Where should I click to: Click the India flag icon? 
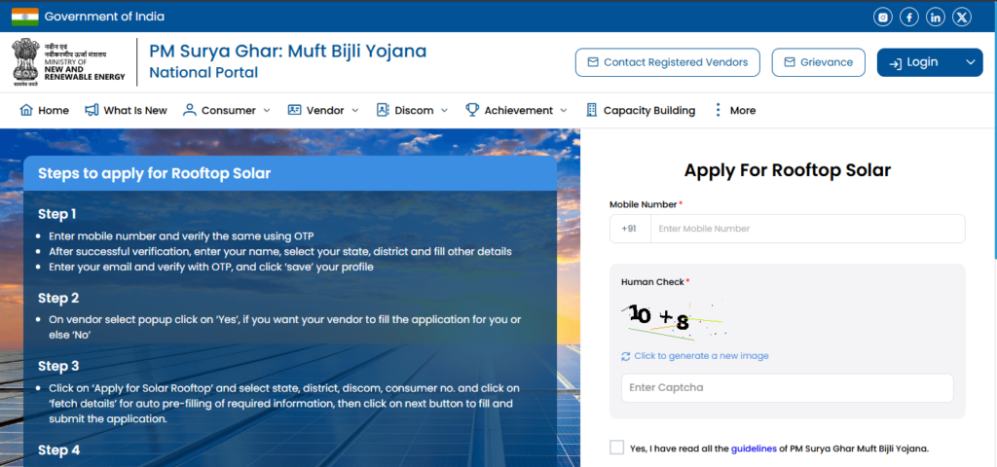point(24,17)
